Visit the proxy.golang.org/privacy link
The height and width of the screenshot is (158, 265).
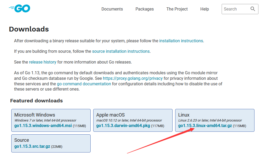133,78
